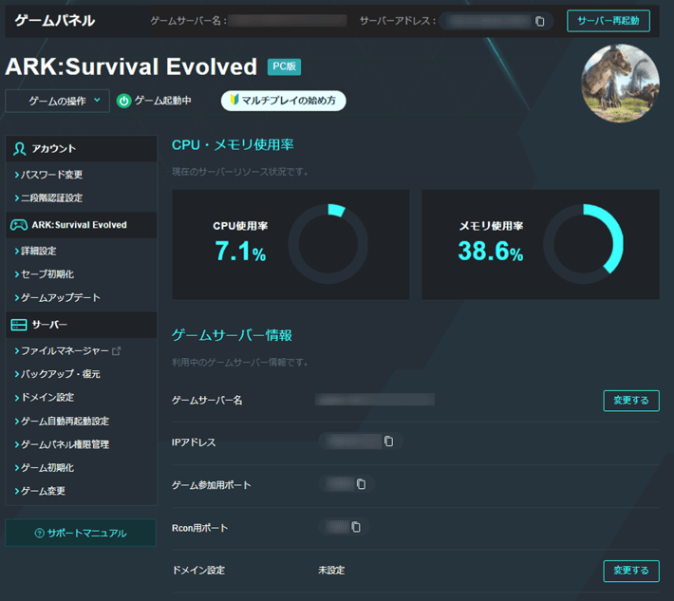
Task: Click external link icon beside ファイルマネージャー
Action: [x=116, y=351]
